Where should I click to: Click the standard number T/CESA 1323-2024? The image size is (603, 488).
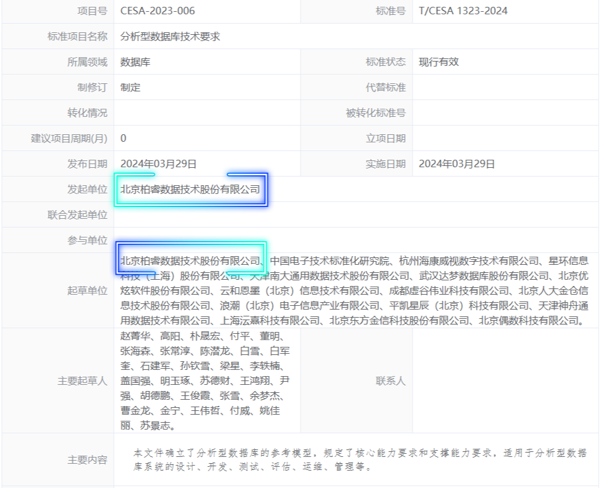[463, 11]
